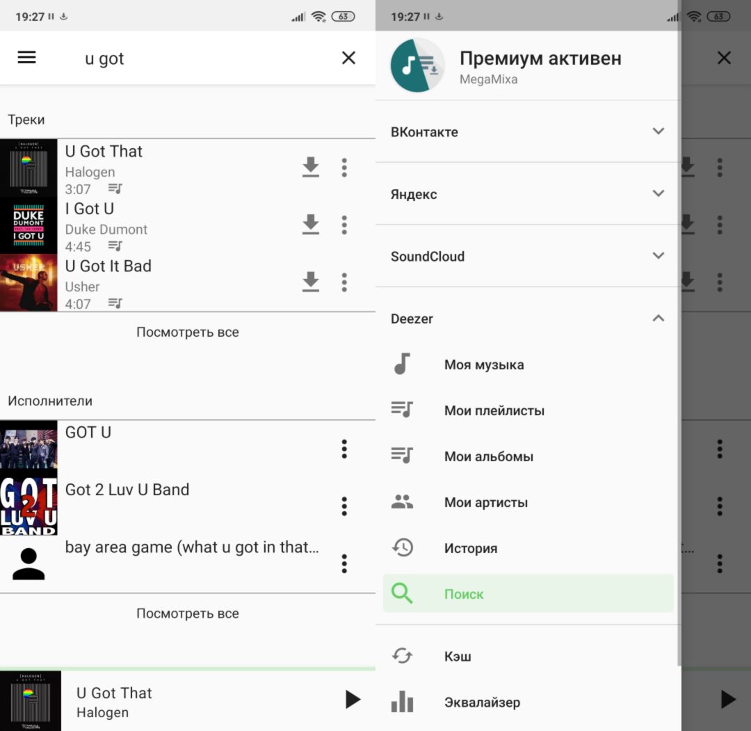This screenshot has width=751, height=731.
Task: Select artist bay area game (what u got in that…
Action: (192, 547)
